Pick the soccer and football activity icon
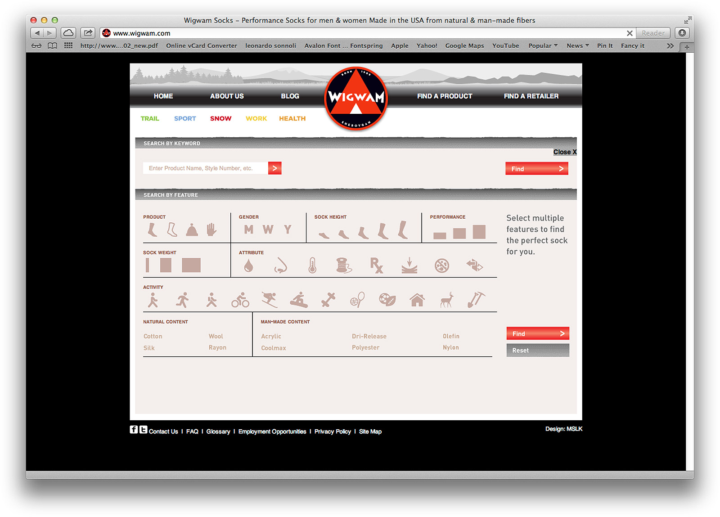720x517 pixels. pos(387,300)
